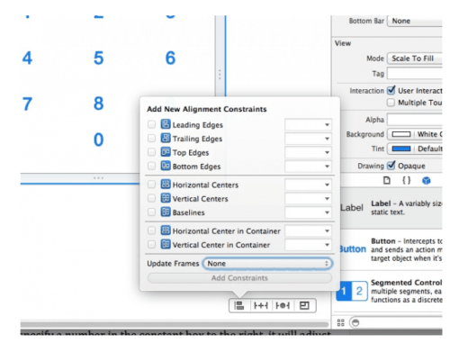Click the Add Constraints button
Viewport: 450px width, 343px height.
pos(239,278)
